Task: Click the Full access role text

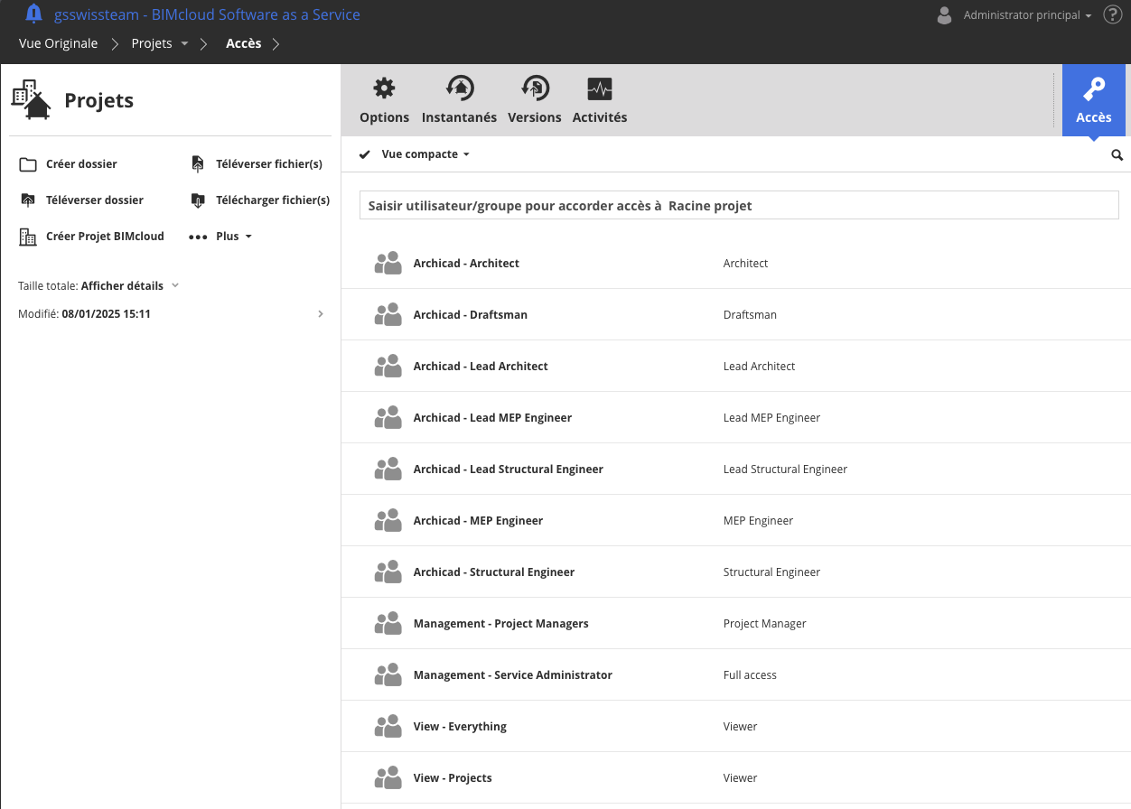Action: (x=750, y=675)
